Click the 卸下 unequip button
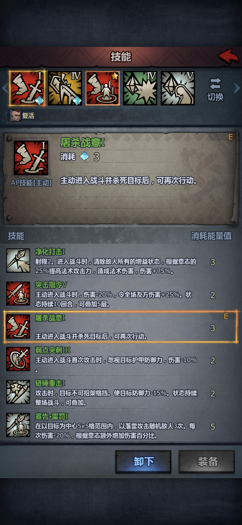The width and height of the screenshot is (242, 525). (x=143, y=461)
